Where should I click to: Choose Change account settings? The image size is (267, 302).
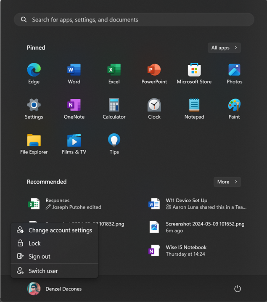(x=54, y=230)
